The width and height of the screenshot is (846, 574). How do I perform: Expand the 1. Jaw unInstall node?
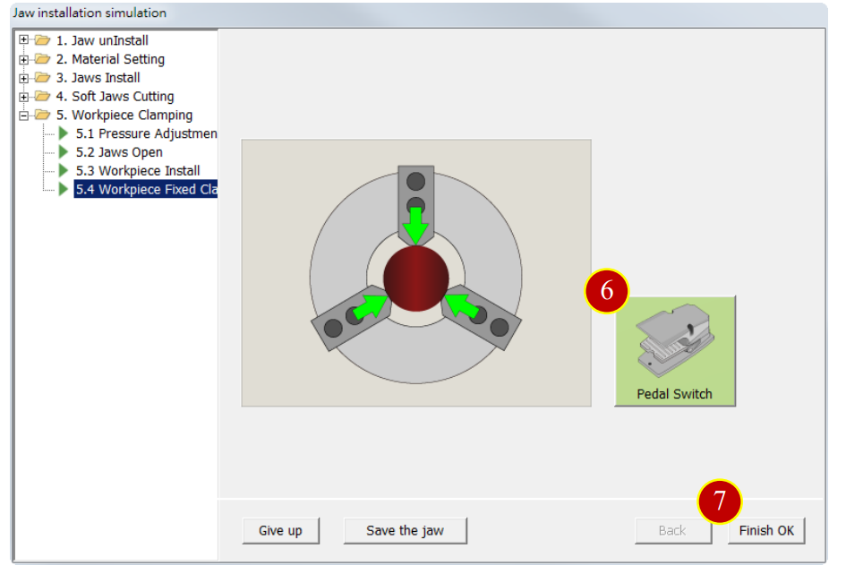tap(24, 39)
